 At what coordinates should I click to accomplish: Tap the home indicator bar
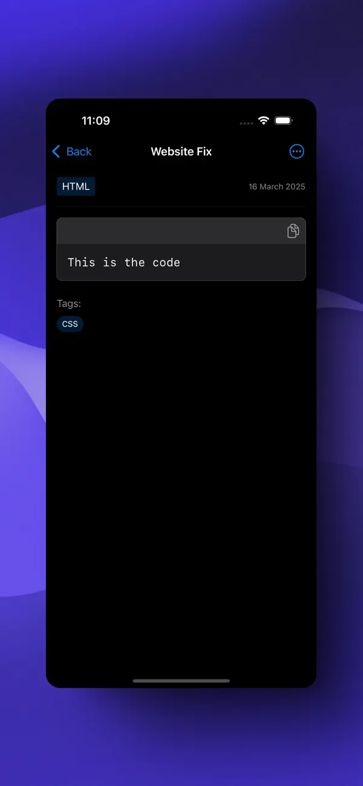tap(181, 681)
